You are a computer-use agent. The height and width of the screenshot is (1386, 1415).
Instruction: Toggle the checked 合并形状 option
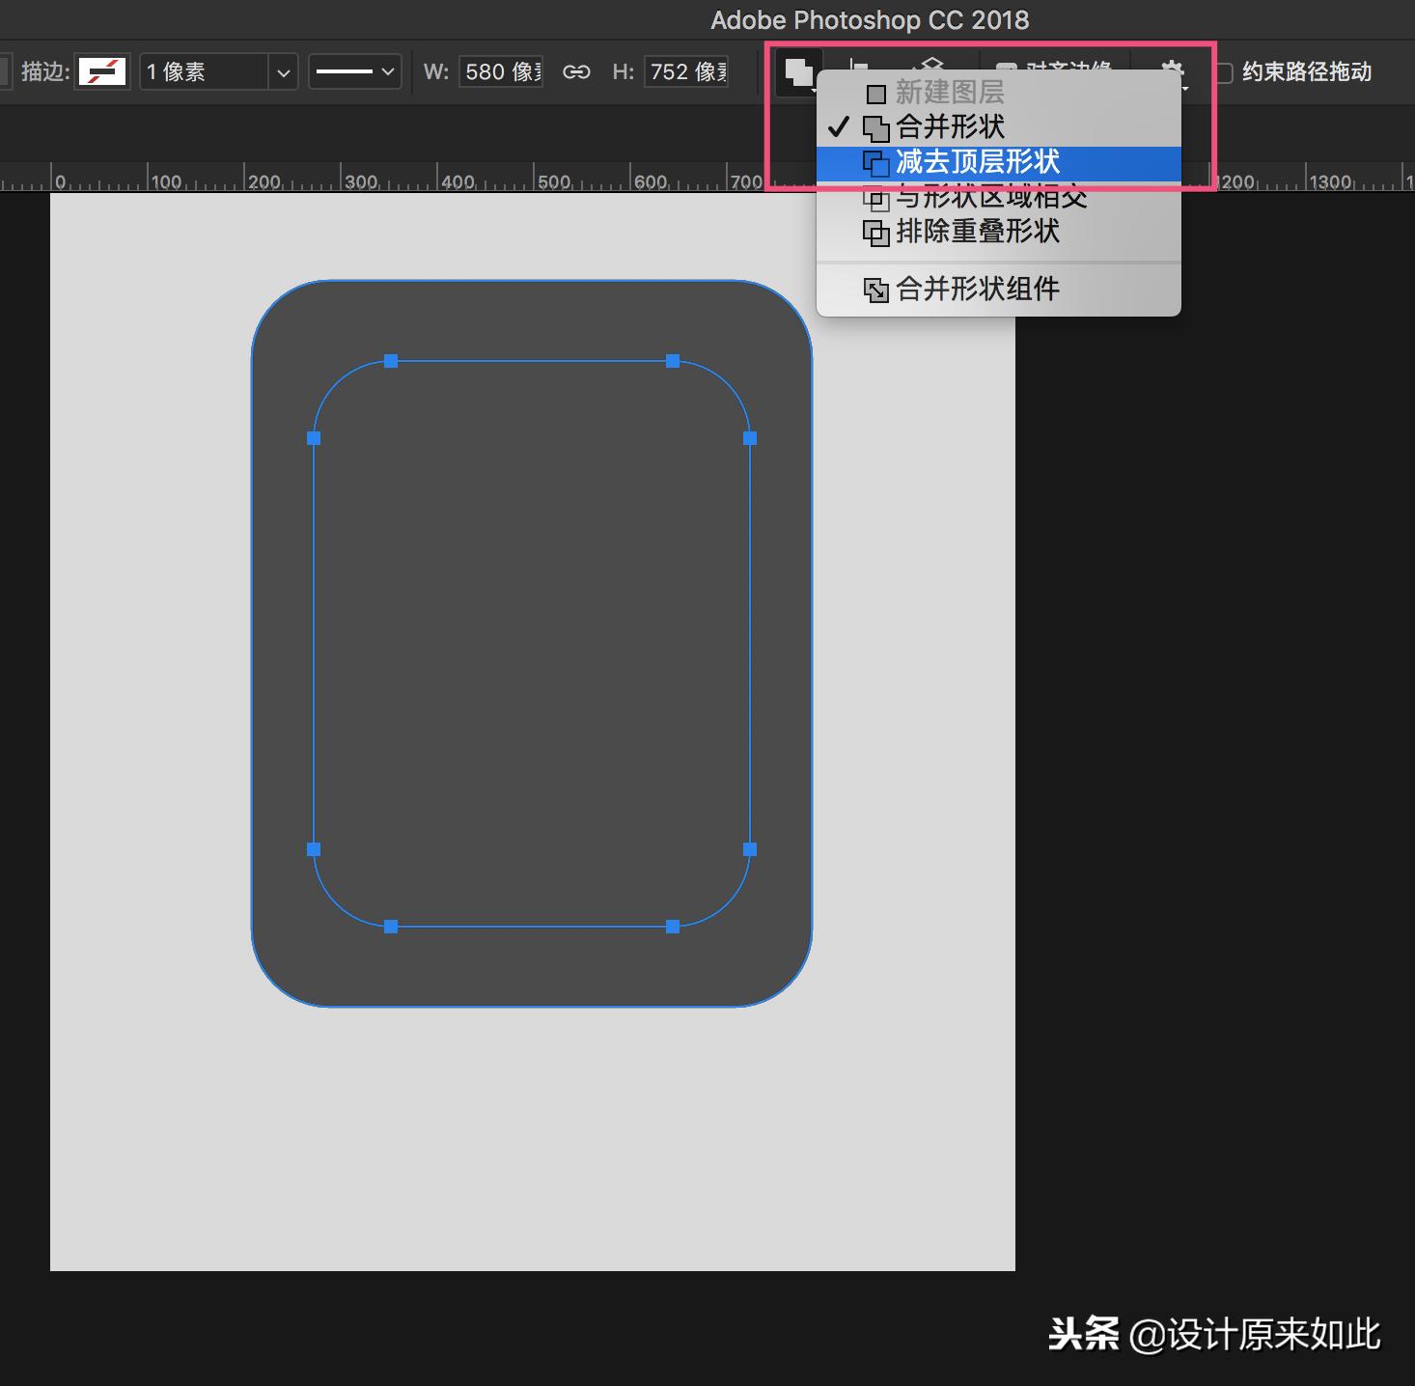(950, 127)
